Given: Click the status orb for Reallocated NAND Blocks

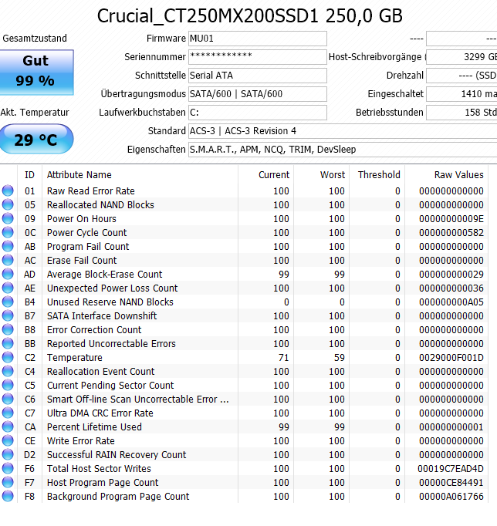Looking at the screenshot, I should pyautogui.click(x=8, y=204).
